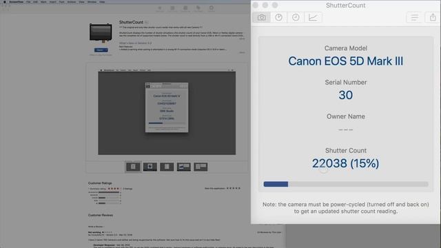Viewport: 441px width, 248px height.
Task: Click the serial number value '30'
Action: 346,95
